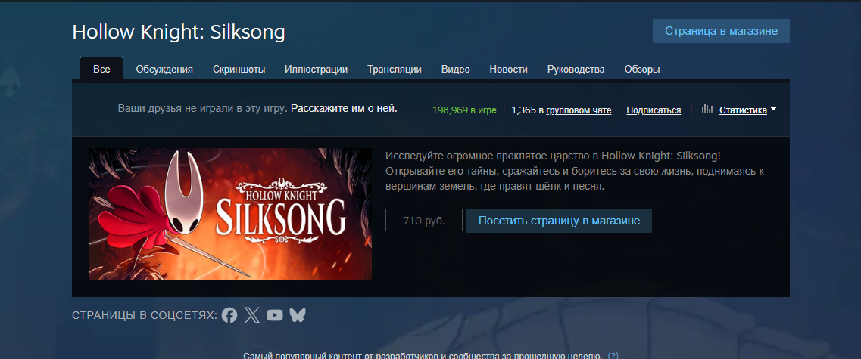Expand the Статистика dropdown arrow
The height and width of the screenshot is (359, 861).
(773, 110)
